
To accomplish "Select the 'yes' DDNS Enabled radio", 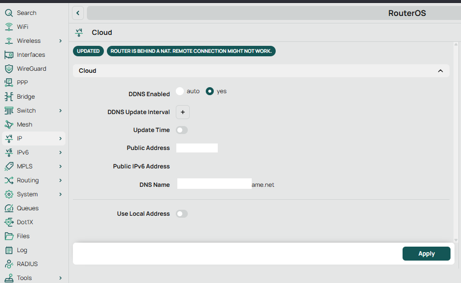I will coord(210,91).
